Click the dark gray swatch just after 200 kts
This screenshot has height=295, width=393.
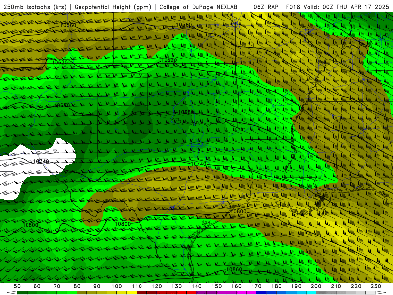[x=321, y=293]
